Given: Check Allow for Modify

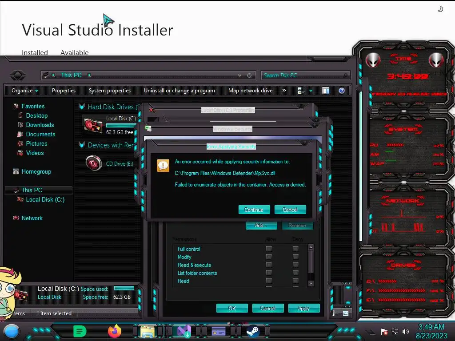Looking at the screenshot, I should 269,257.
